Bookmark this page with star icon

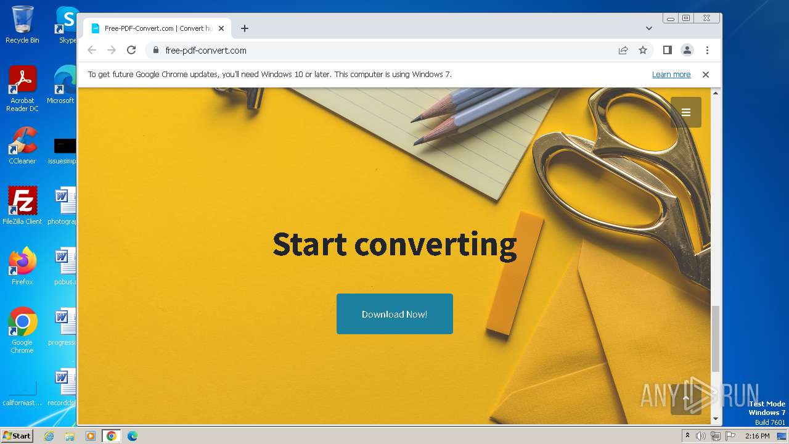click(x=643, y=50)
